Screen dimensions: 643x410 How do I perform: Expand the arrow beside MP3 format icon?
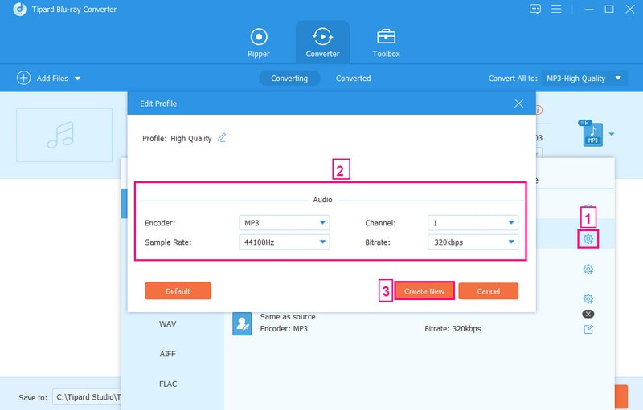pyautogui.click(x=612, y=134)
